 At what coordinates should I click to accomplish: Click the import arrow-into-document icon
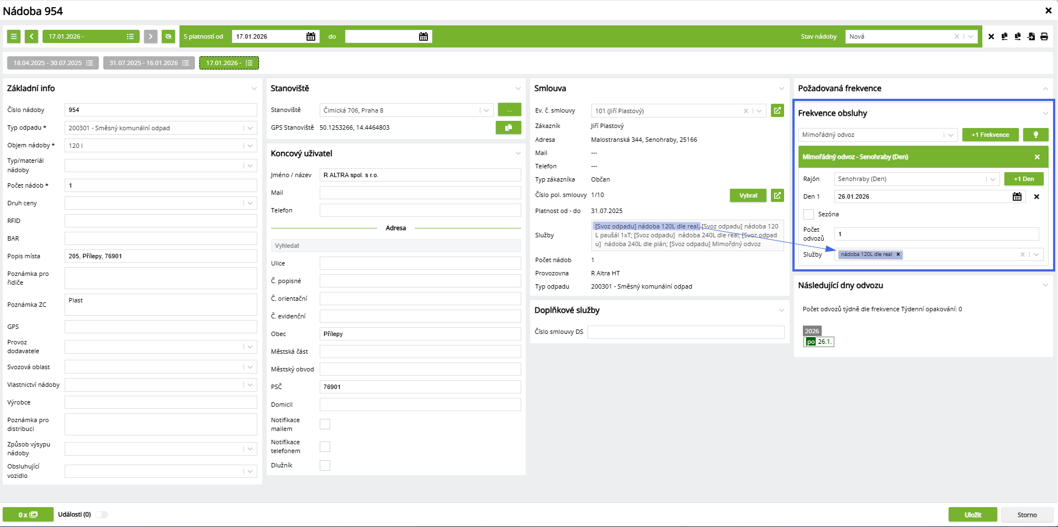[1031, 36]
